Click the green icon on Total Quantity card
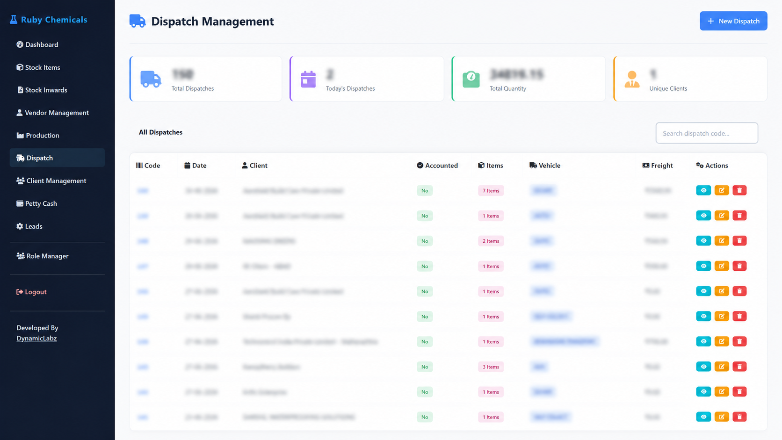The width and height of the screenshot is (782, 440). click(x=471, y=79)
